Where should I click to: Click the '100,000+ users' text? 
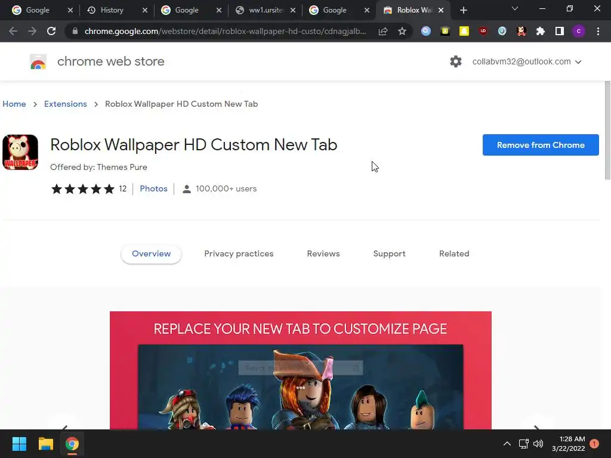point(226,188)
